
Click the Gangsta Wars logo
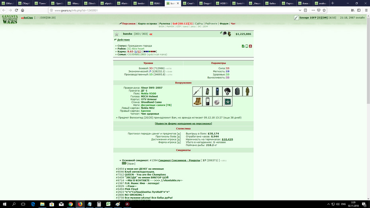(10, 19)
